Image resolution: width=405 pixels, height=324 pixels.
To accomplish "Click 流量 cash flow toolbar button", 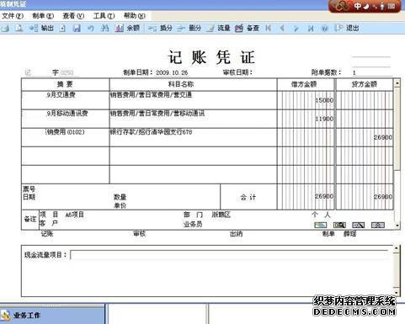I will (x=218, y=28).
